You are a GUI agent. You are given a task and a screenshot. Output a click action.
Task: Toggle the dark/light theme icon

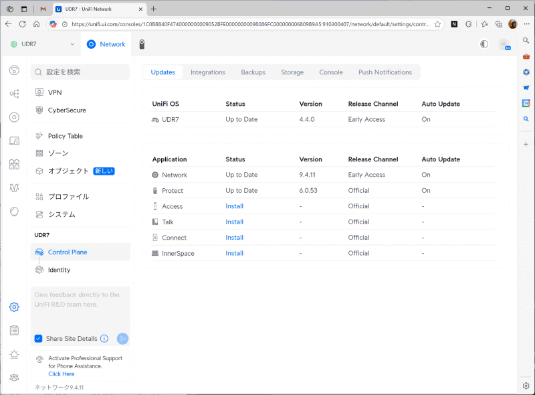click(484, 44)
